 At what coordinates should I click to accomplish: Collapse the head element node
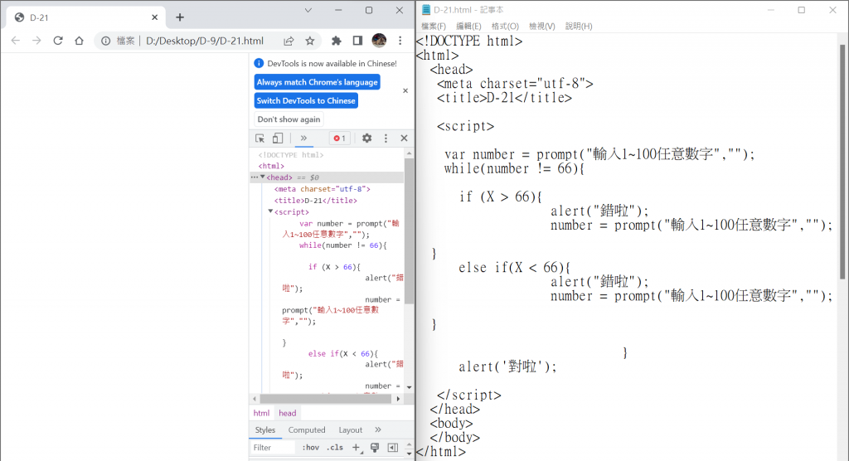click(262, 177)
